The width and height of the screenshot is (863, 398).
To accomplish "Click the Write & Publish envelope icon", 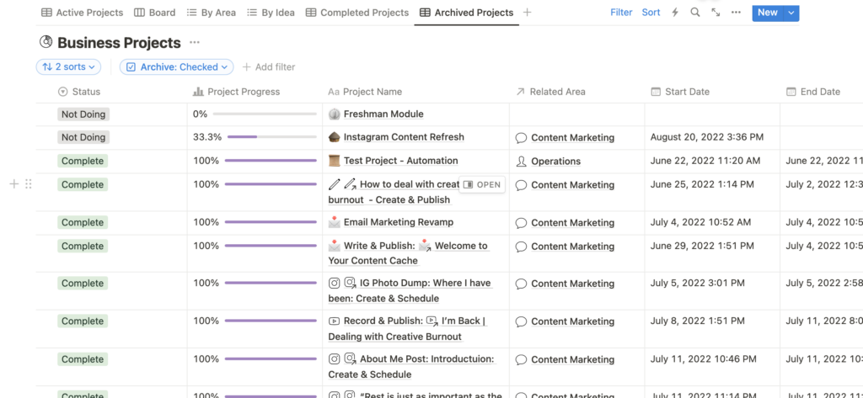I will pyautogui.click(x=334, y=246).
